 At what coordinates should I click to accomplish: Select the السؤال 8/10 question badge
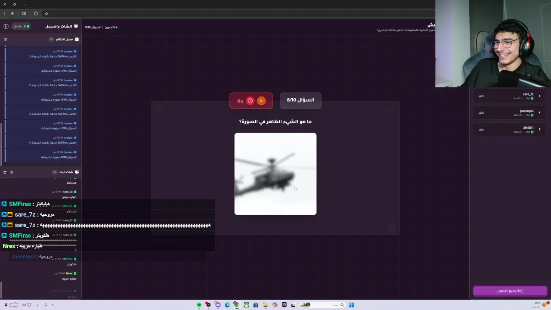(300, 100)
